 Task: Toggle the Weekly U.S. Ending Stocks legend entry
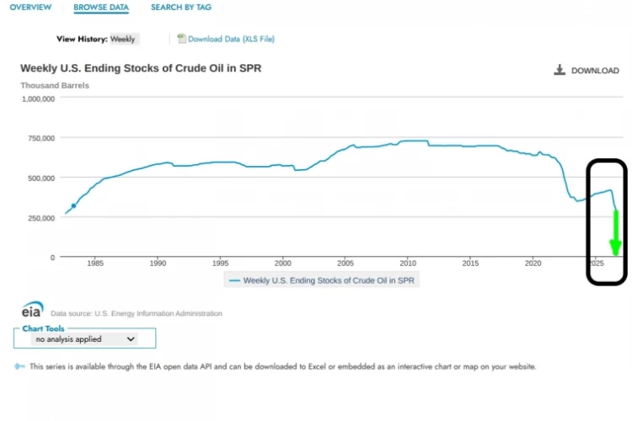322,280
